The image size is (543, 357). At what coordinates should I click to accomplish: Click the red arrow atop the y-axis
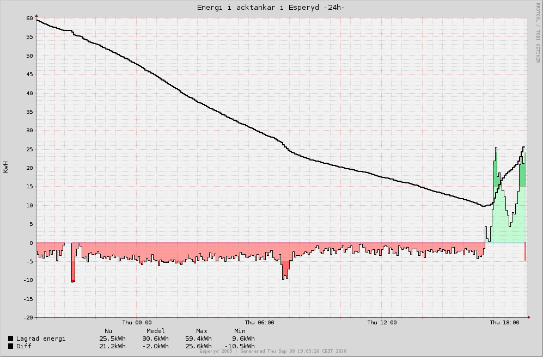[x=36, y=16]
